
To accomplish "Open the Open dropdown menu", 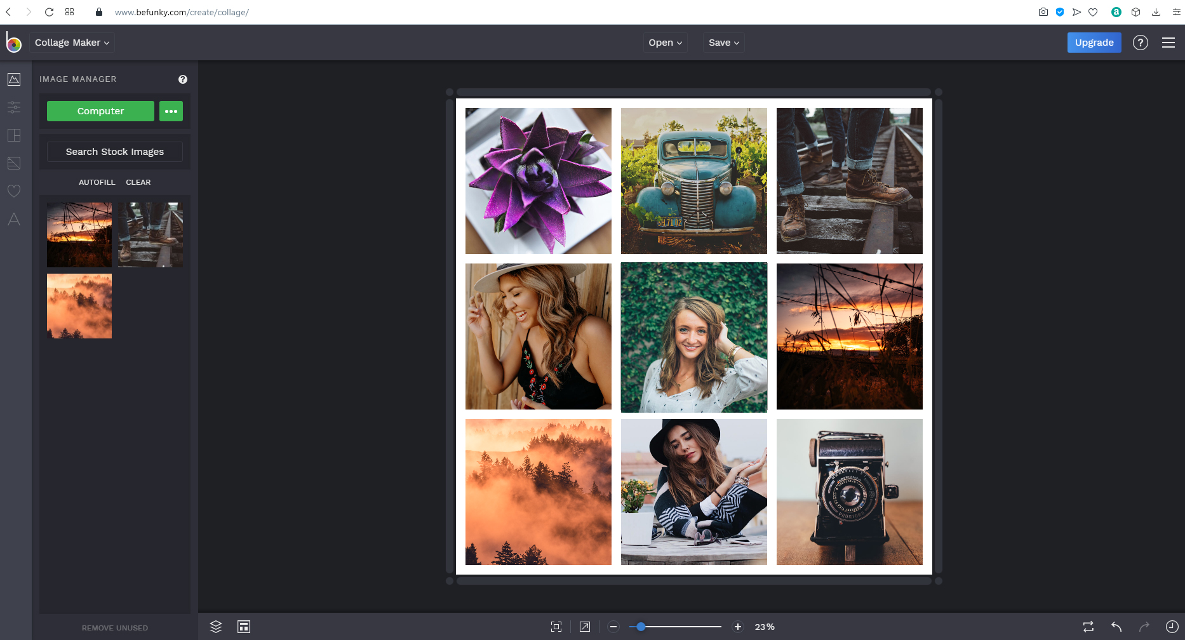I will 665,43.
